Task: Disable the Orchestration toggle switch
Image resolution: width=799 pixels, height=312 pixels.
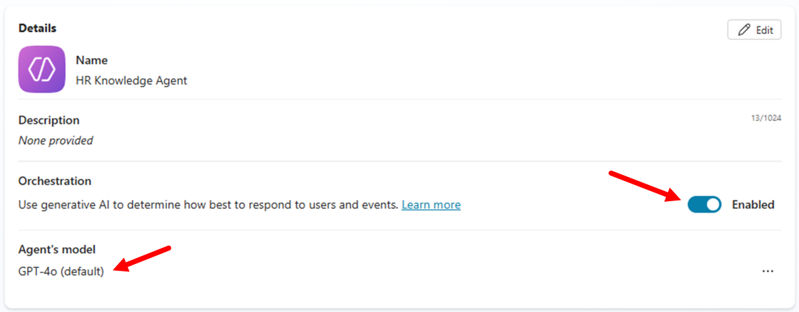Action: (x=704, y=205)
